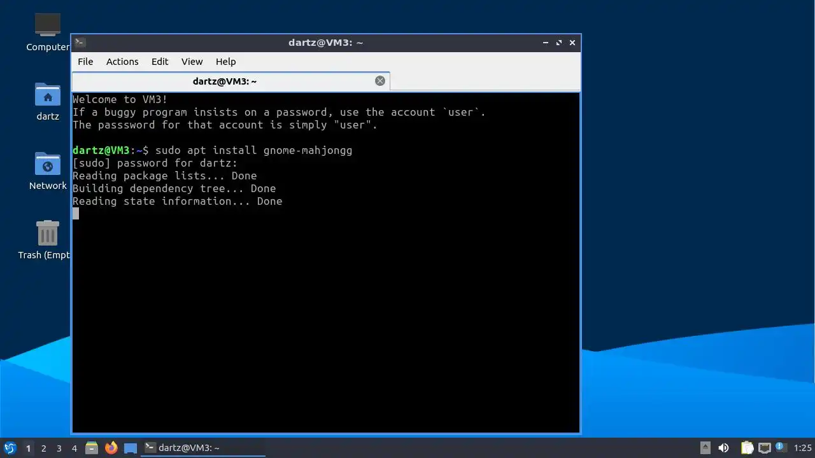Close the dartz@VM3 terminal tab
Viewport: 815px width, 458px height.
380,81
